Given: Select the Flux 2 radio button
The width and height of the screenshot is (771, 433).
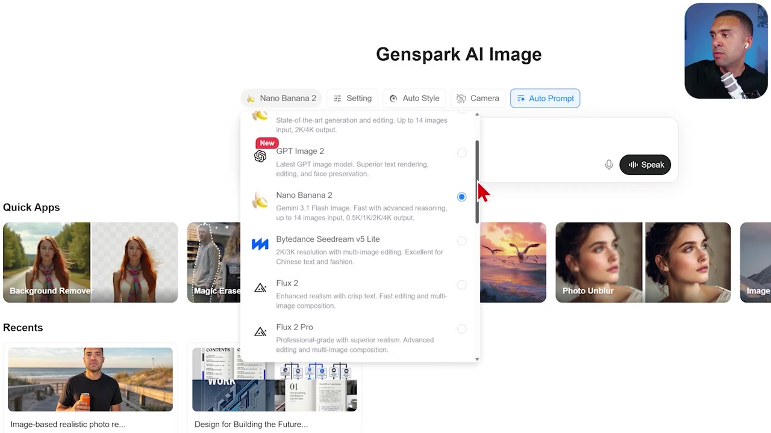Looking at the screenshot, I should 461,284.
